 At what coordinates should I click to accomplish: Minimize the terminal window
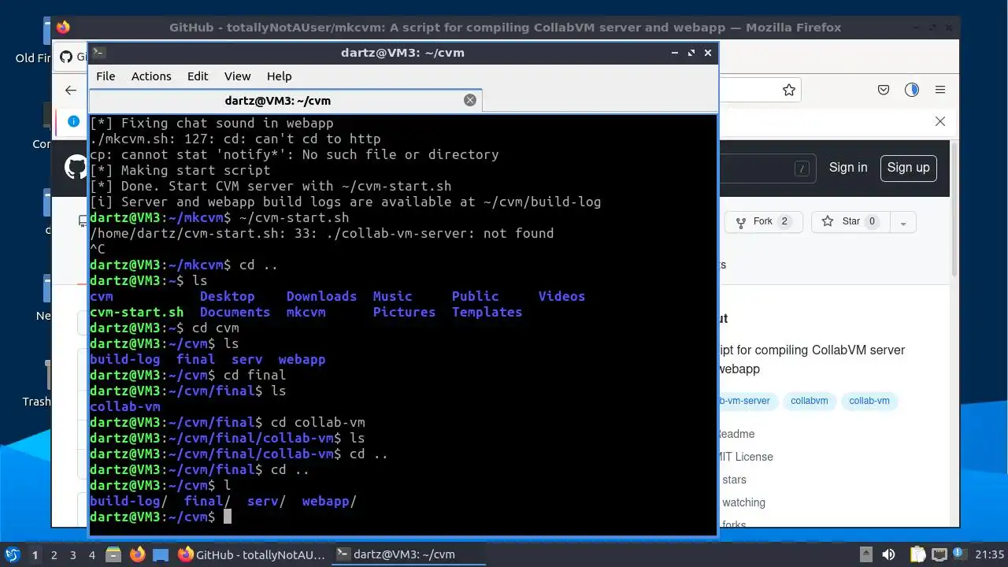click(x=675, y=53)
